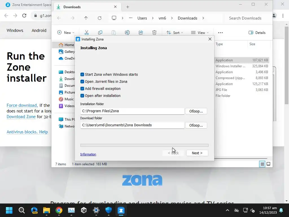Screen dimensions: 289x217
Task: Switch to details list view icon in status bar
Action: 262,164
